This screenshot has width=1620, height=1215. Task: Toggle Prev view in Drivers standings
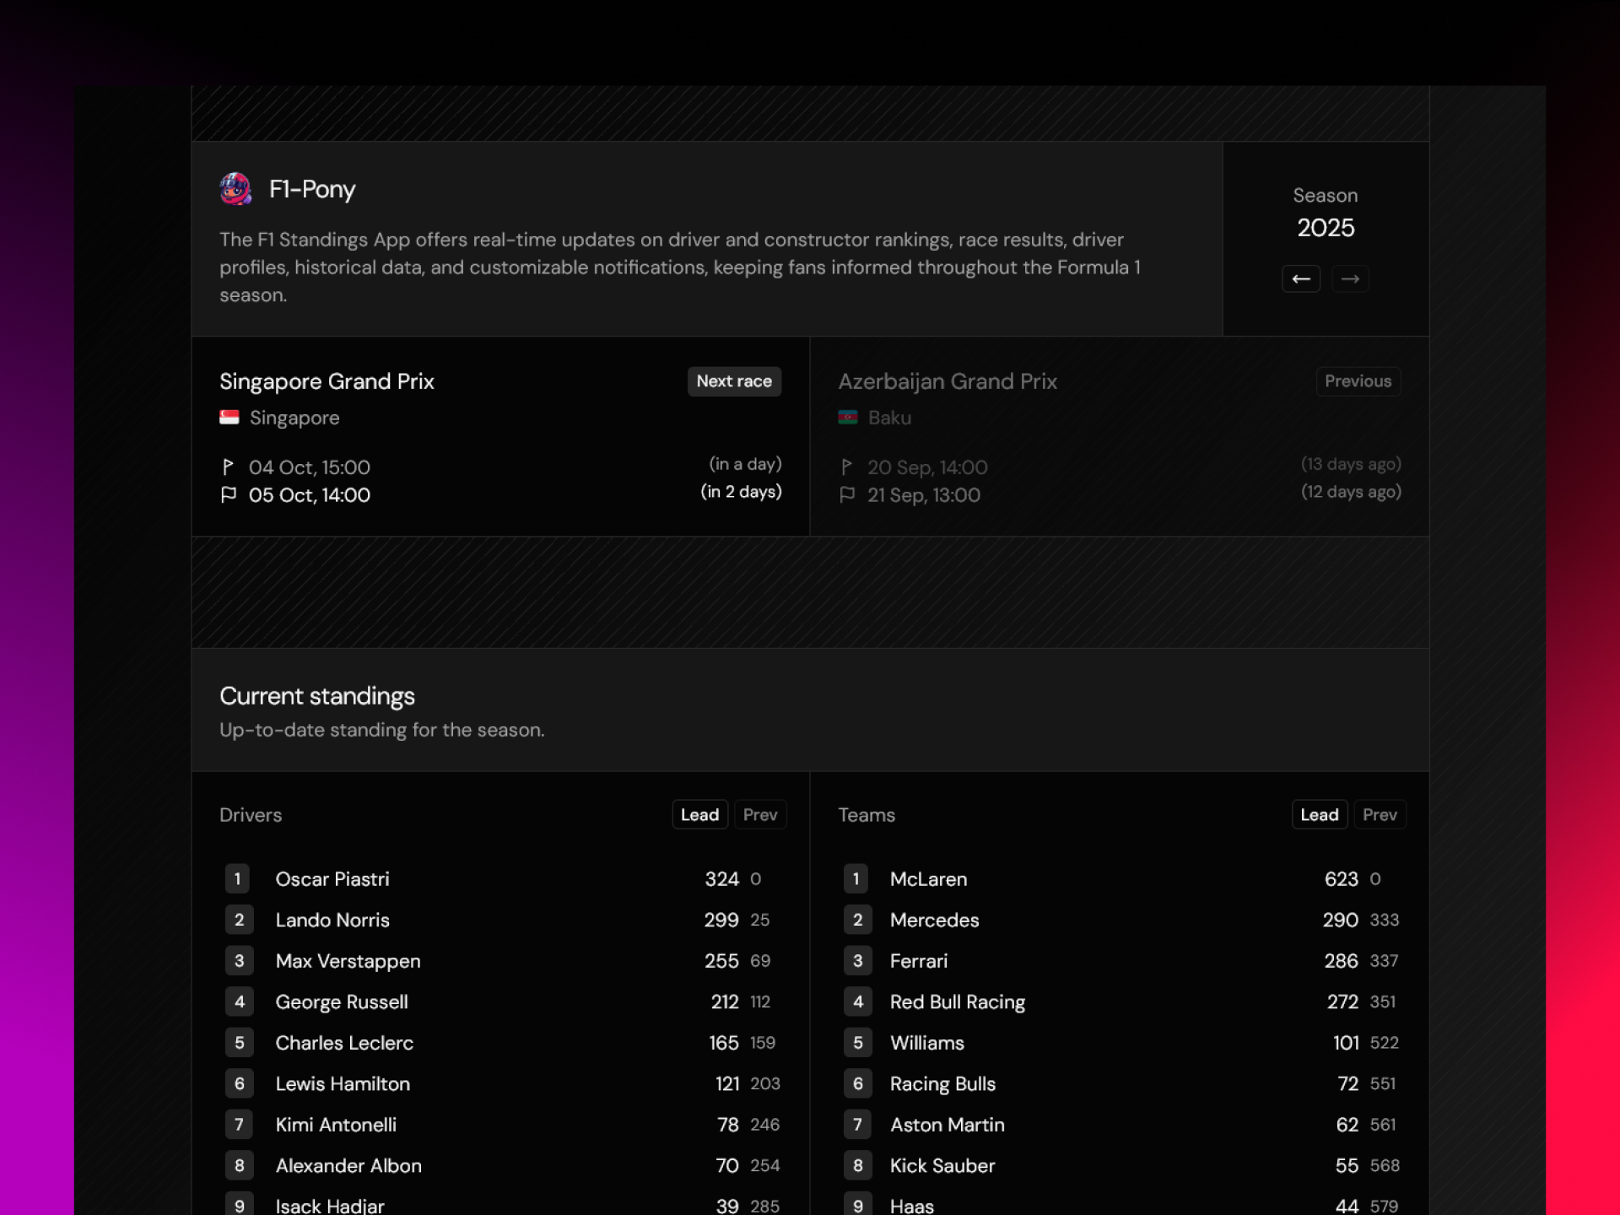coord(760,815)
